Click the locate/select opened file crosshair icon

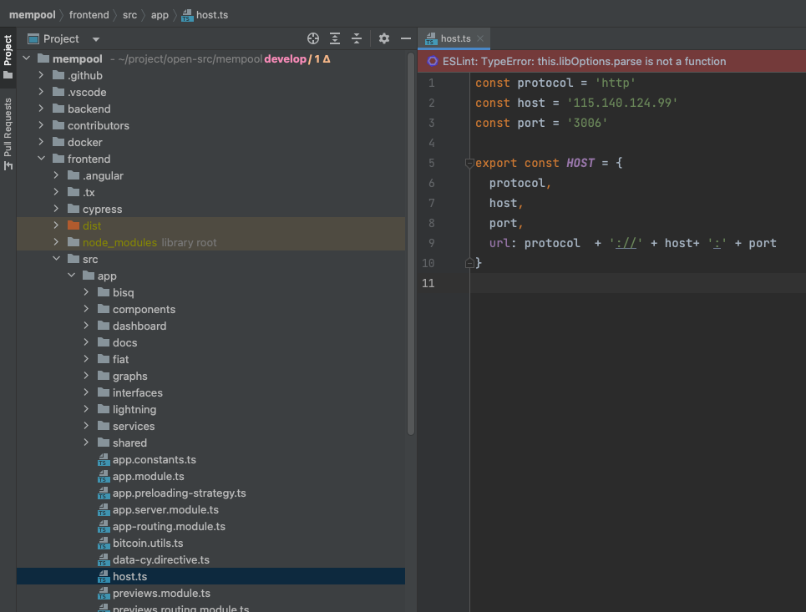pyautogui.click(x=313, y=38)
